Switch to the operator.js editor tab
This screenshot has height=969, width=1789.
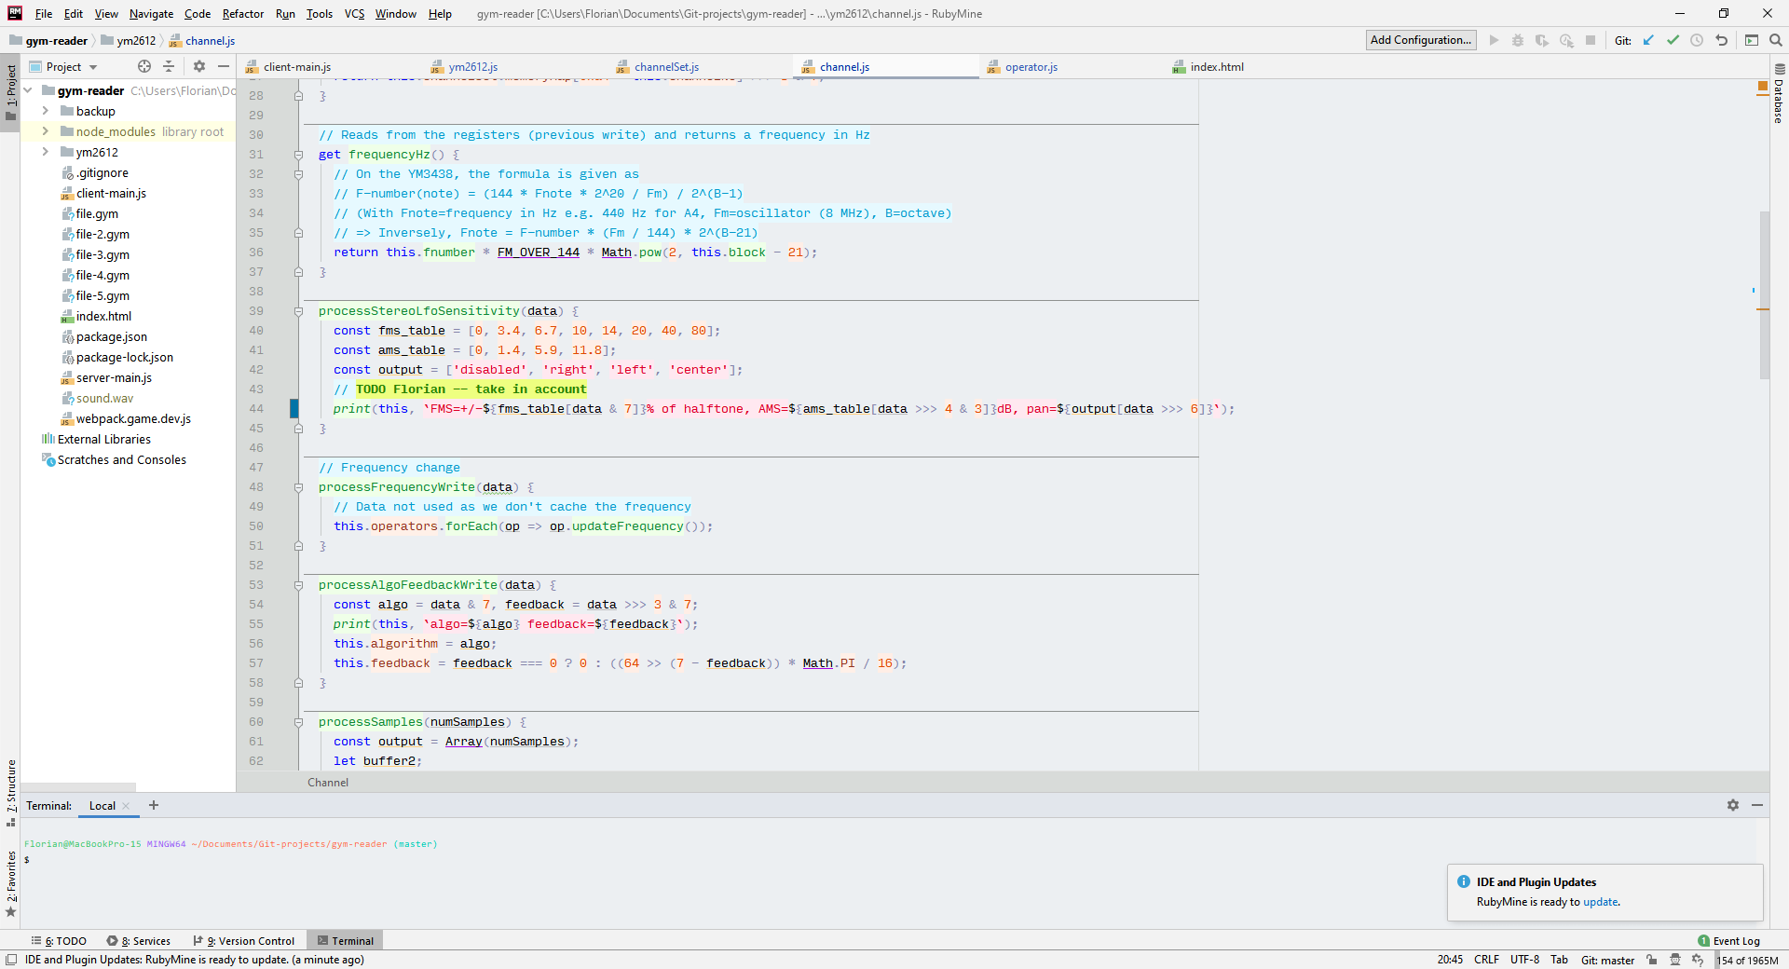pyautogui.click(x=1031, y=67)
